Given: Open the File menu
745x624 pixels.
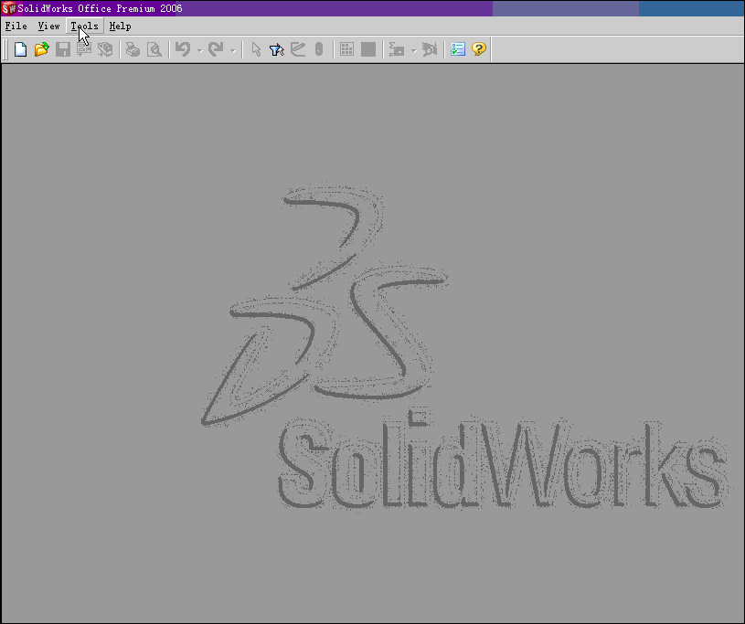Looking at the screenshot, I should click(16, 26).
